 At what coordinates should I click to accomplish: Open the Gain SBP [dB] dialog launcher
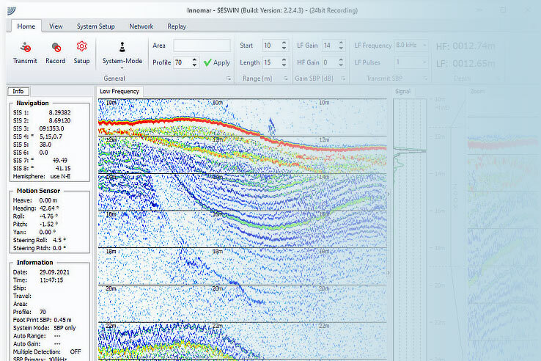tap(343, 79)
